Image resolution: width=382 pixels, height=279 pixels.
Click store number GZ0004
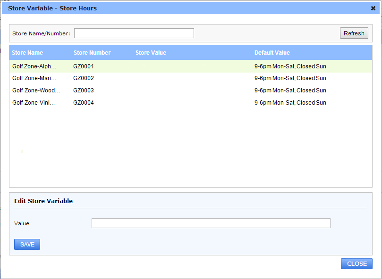(x=83, y=102)
